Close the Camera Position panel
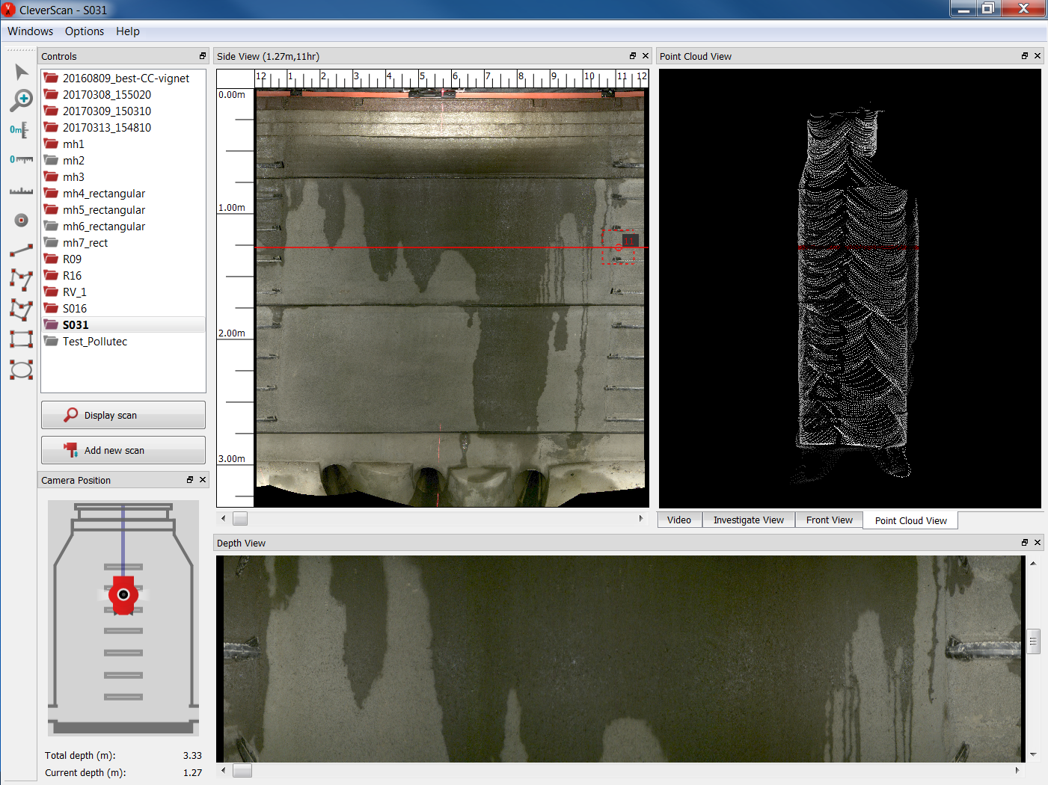 pos(203,480)
